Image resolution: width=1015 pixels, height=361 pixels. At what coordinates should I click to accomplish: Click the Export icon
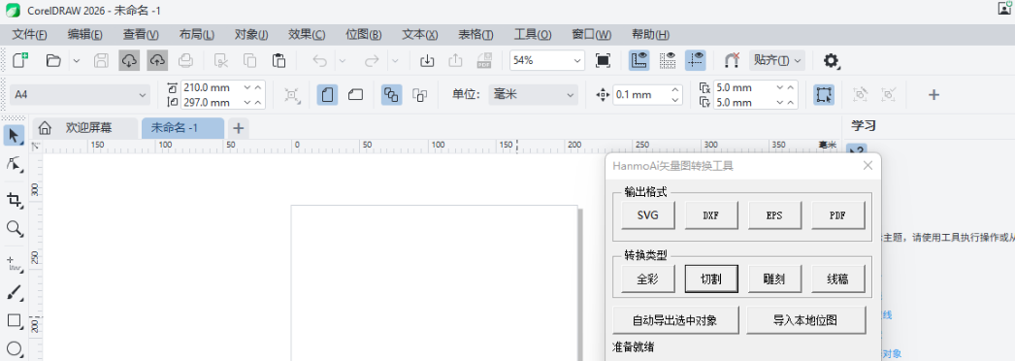click(456, 61)
